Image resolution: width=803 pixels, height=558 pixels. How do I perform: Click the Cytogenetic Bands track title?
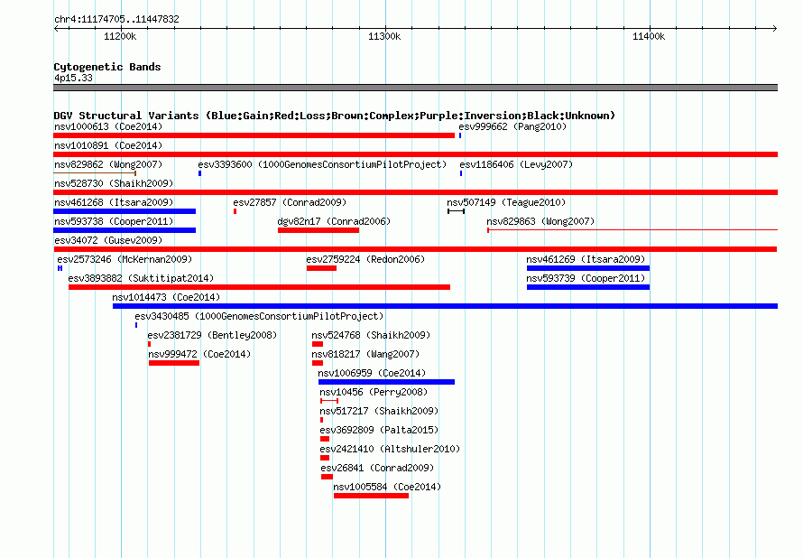pyautogui.click(x=107, y=67)
